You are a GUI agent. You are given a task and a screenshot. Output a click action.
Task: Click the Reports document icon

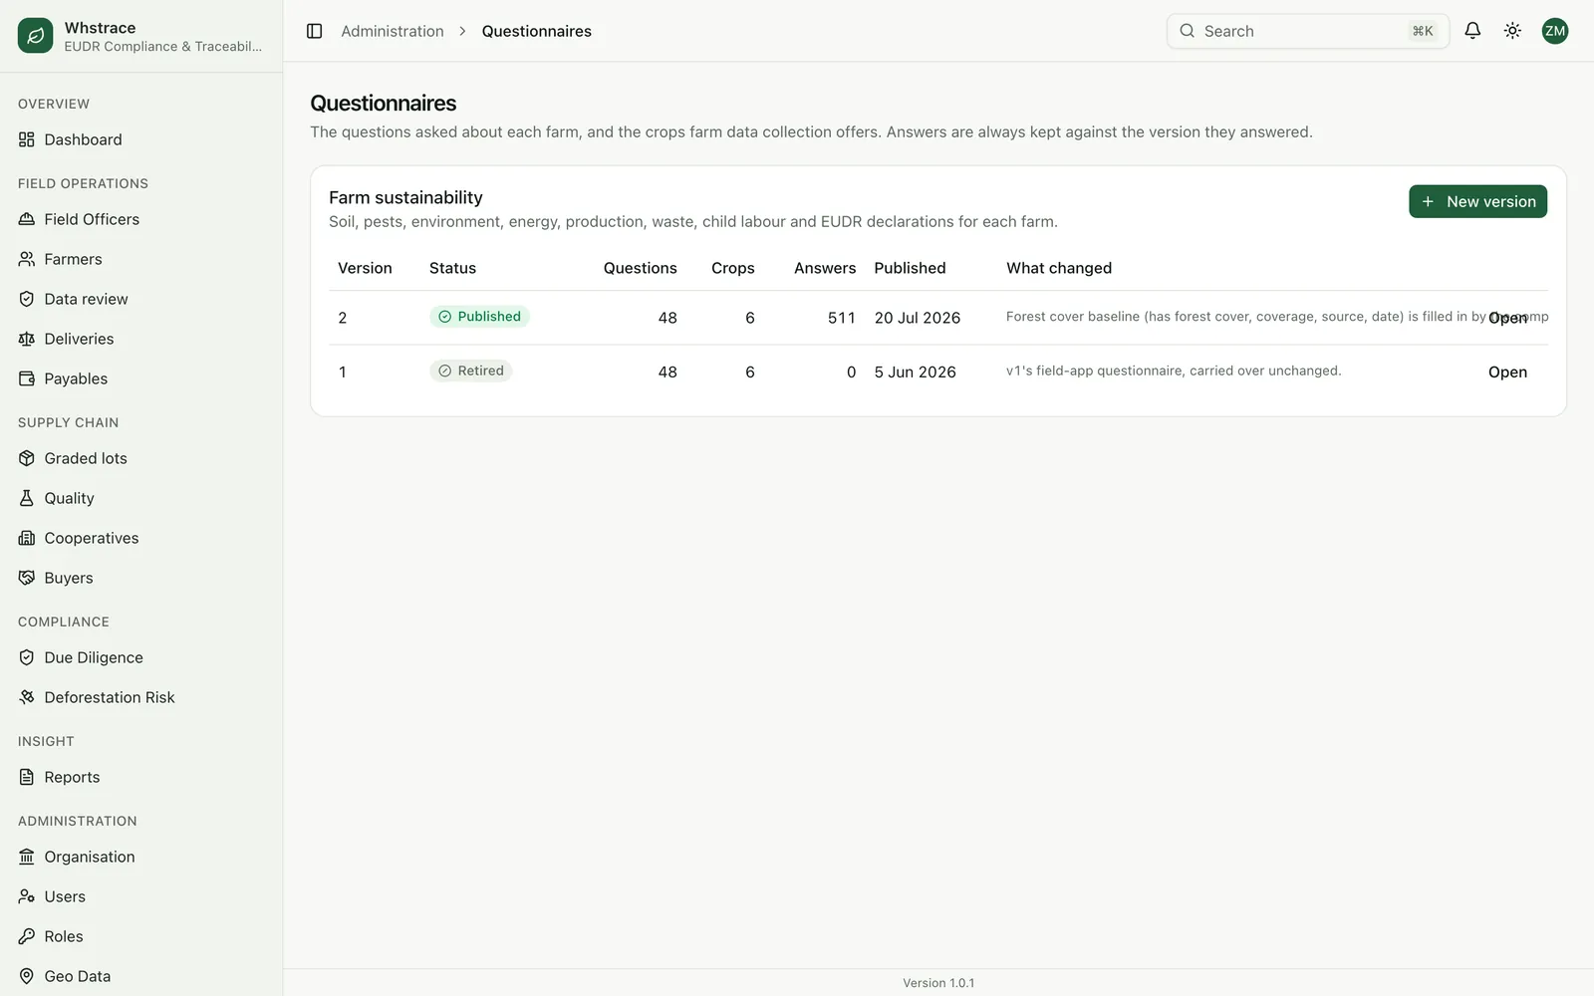click(27, 777)
